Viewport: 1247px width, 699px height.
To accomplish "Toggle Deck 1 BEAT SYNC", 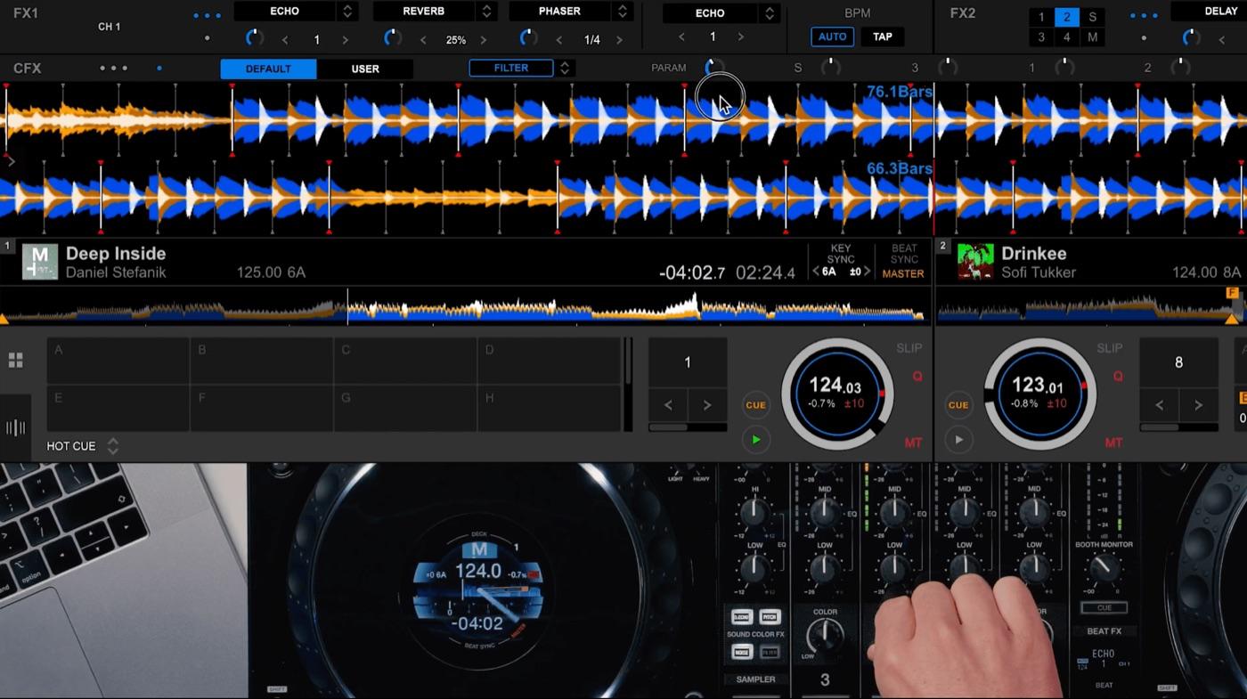I will point(903,254).
